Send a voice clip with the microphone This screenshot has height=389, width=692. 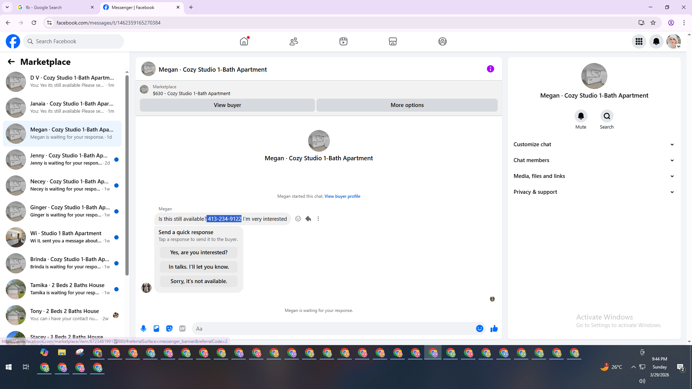coord(143,328)
